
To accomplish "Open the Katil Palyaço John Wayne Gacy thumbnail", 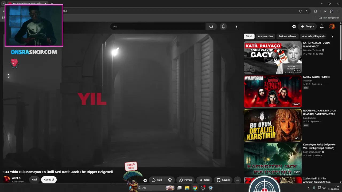I will pos(273,57).
